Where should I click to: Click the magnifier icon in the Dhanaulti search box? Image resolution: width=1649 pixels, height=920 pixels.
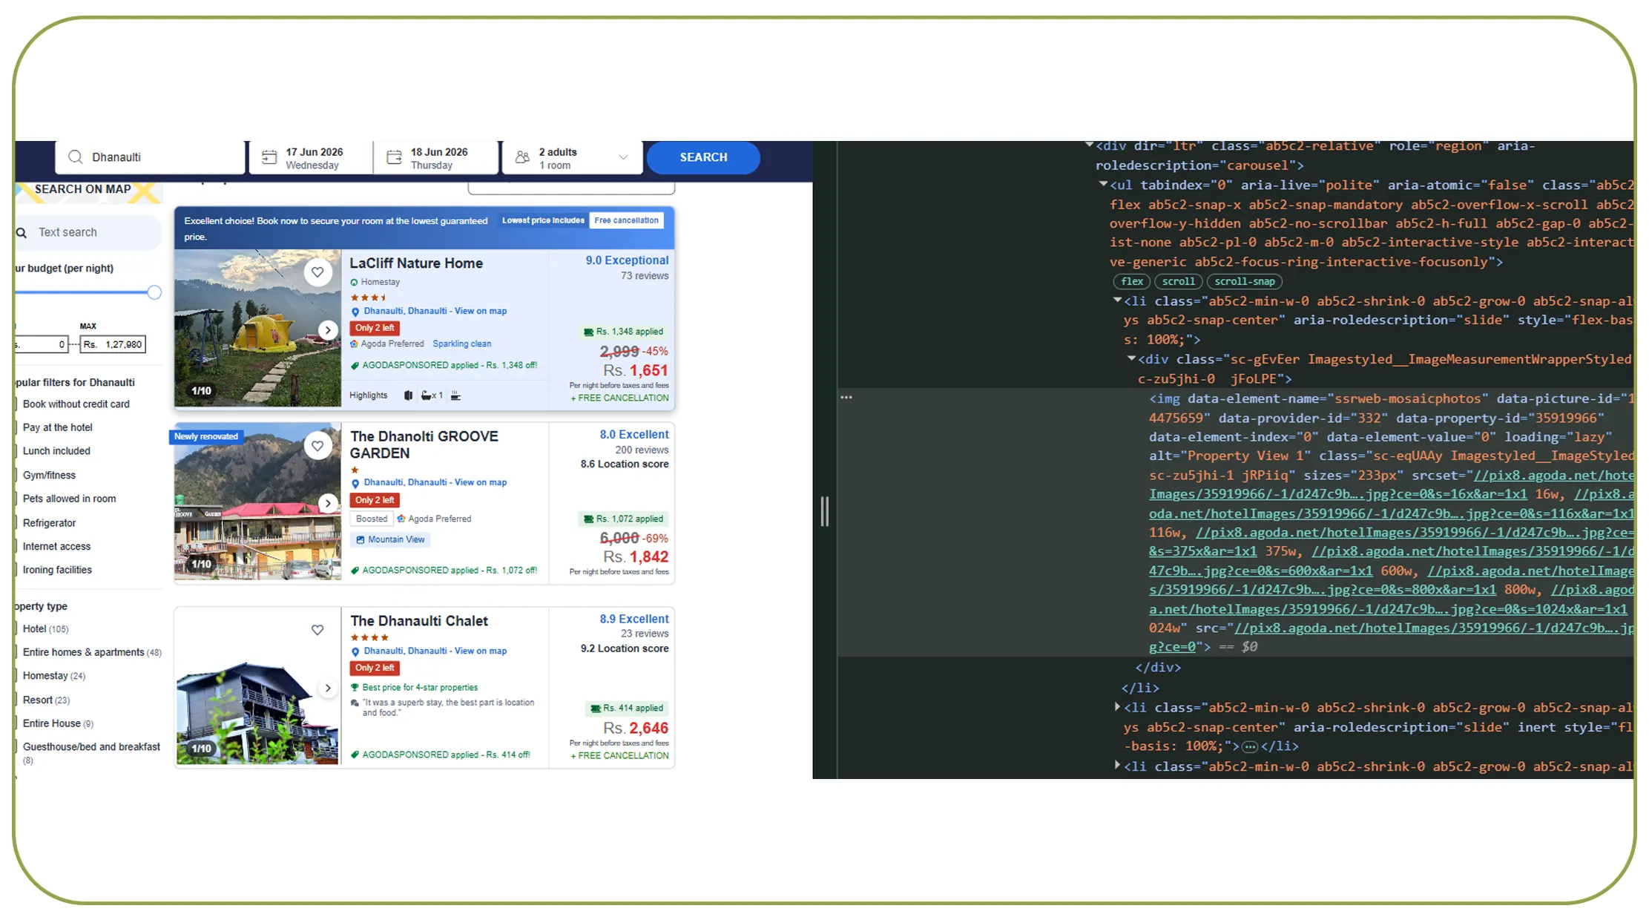coord(75,157)
